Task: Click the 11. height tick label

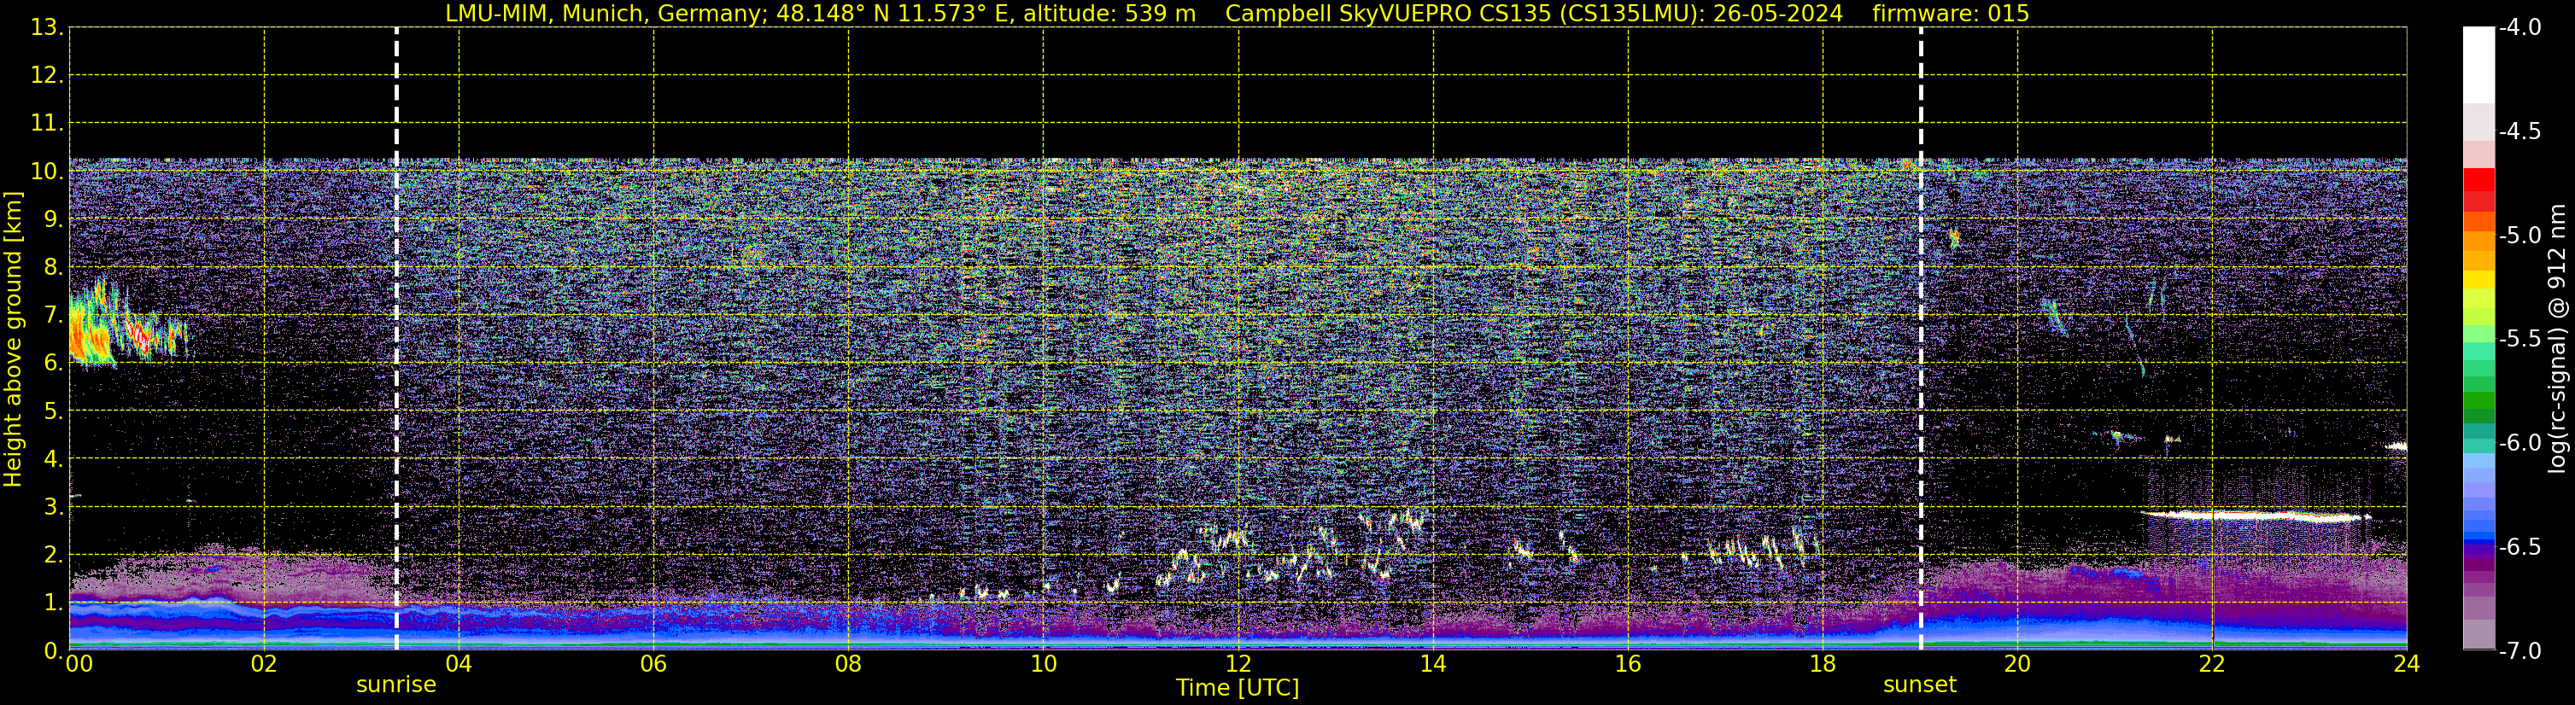Action: tap(46, 124)
